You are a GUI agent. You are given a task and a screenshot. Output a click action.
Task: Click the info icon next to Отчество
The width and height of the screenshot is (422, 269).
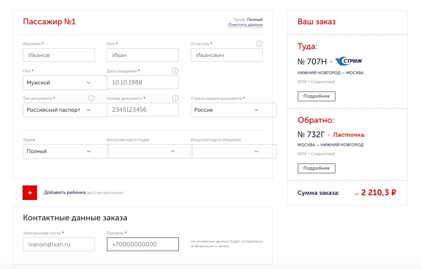pos(259,43)
